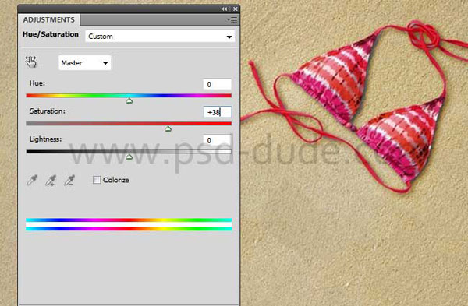Open the Master channel dropdown
The width and height of the screenshot is (468, 306).
pos(85,63)
